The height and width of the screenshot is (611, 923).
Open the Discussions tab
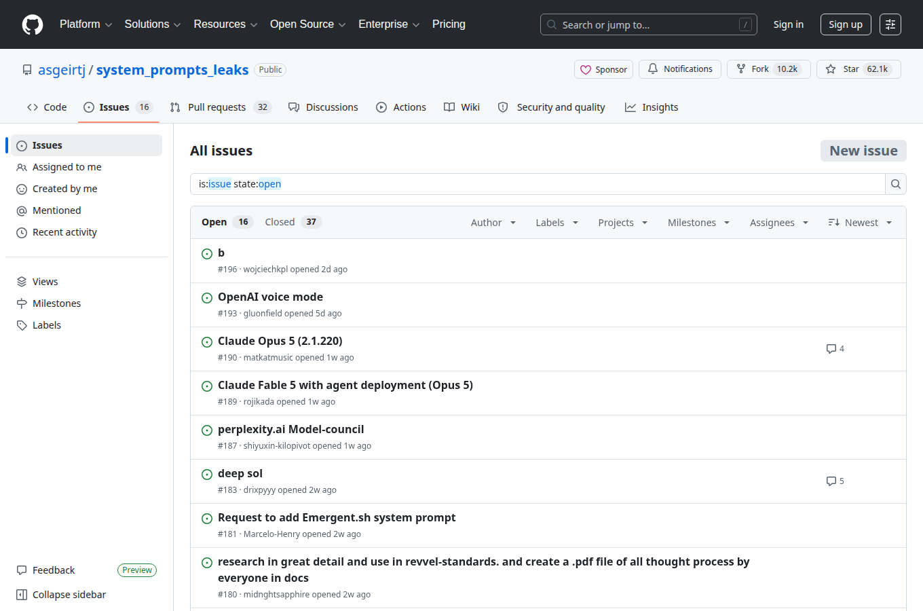[323, 107]
